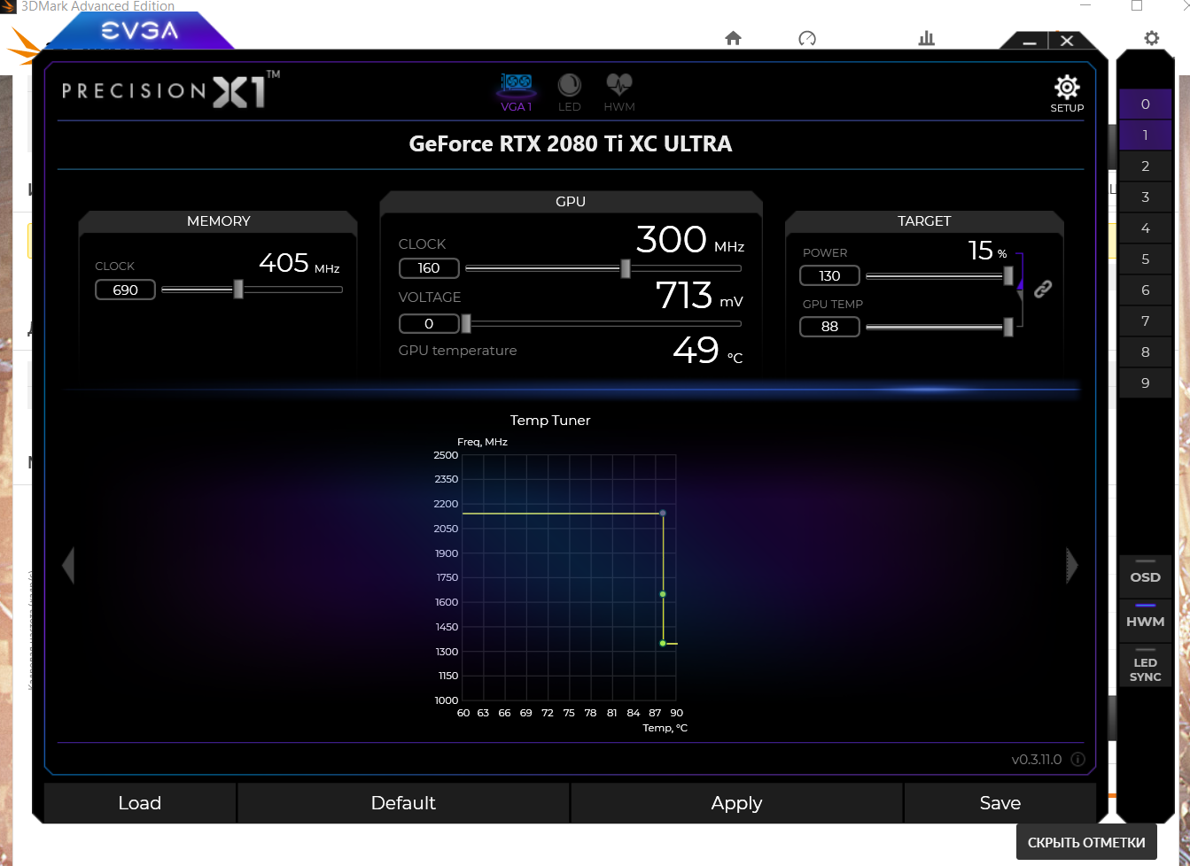Image resolution: width=1190 pixels, height=866 pixels.
Task: Focus the memory clock field showing 690
Action: point(125,290)
